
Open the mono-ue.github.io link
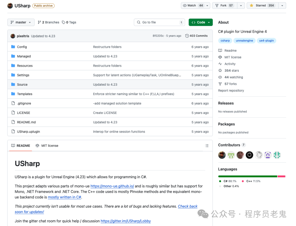[x=112, y=186]
